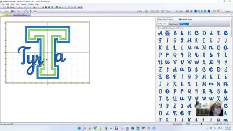Screen dimensions: 233x131
Task: Switch to the Untitled tab
Action: click(6, 15)
